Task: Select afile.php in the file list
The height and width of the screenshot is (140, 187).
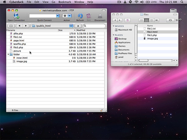Action: point(55,34)
